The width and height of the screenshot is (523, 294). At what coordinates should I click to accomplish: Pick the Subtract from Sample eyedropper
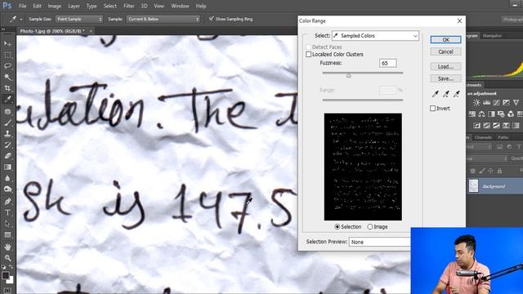457,94
